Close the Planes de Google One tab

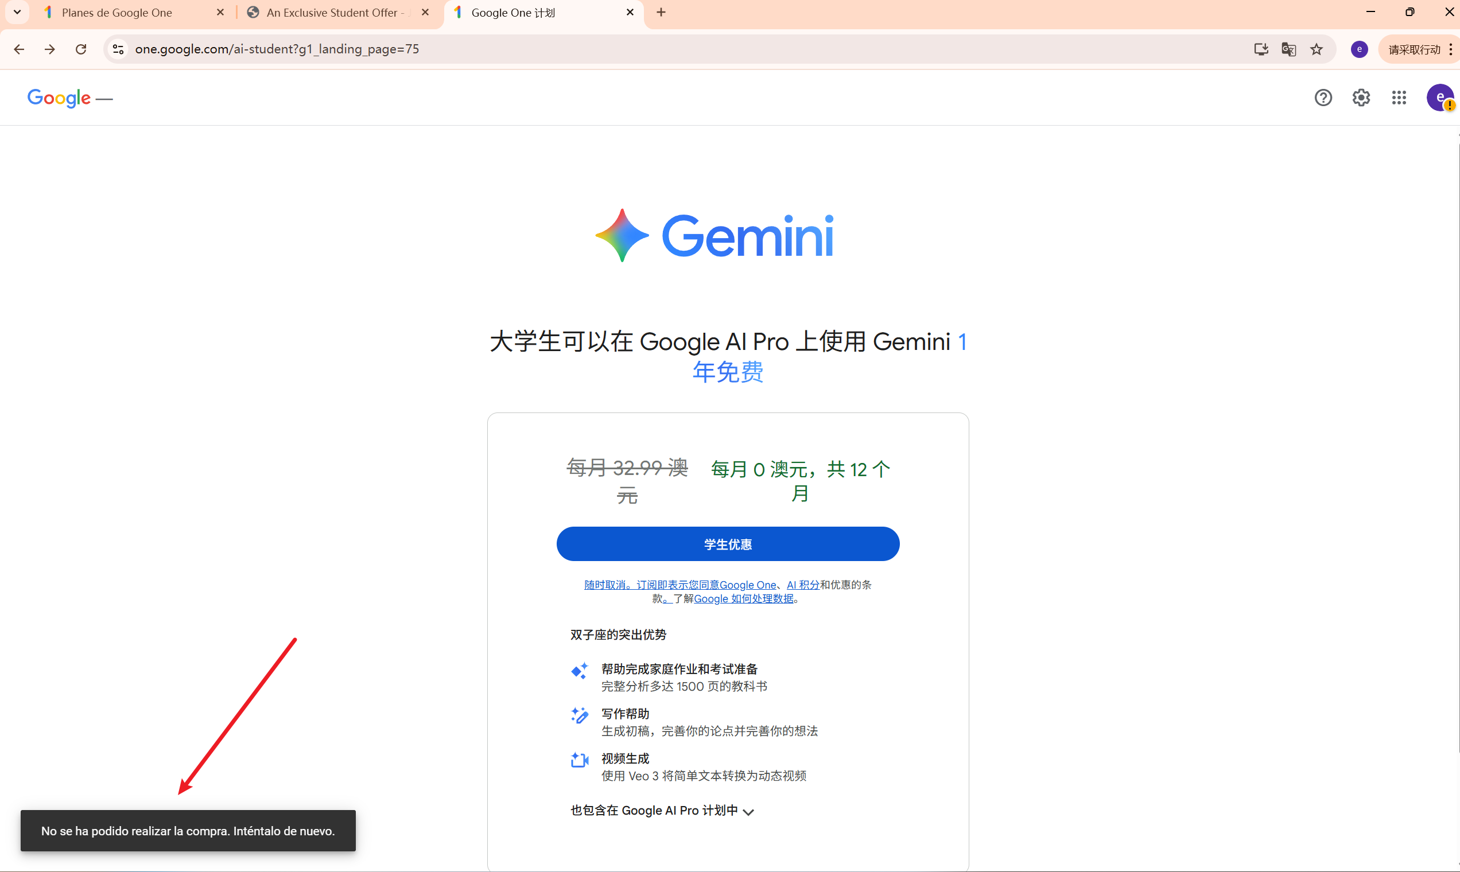pos(220,13)
